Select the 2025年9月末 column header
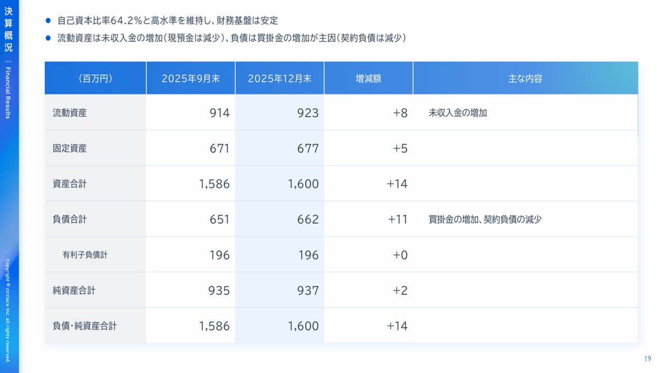664x373 pixels. point(190,78)
